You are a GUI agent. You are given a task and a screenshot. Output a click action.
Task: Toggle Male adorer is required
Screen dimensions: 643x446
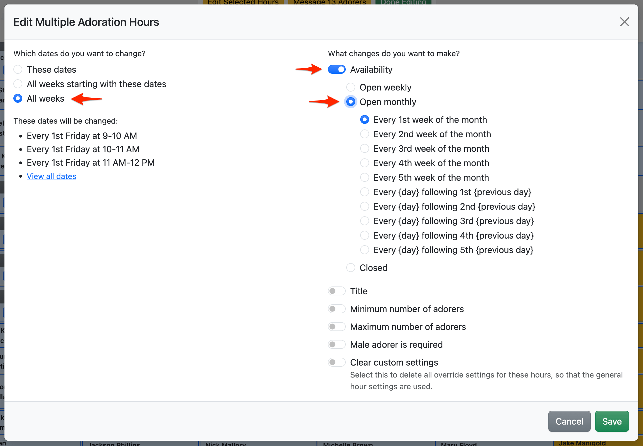click(336, 344)
